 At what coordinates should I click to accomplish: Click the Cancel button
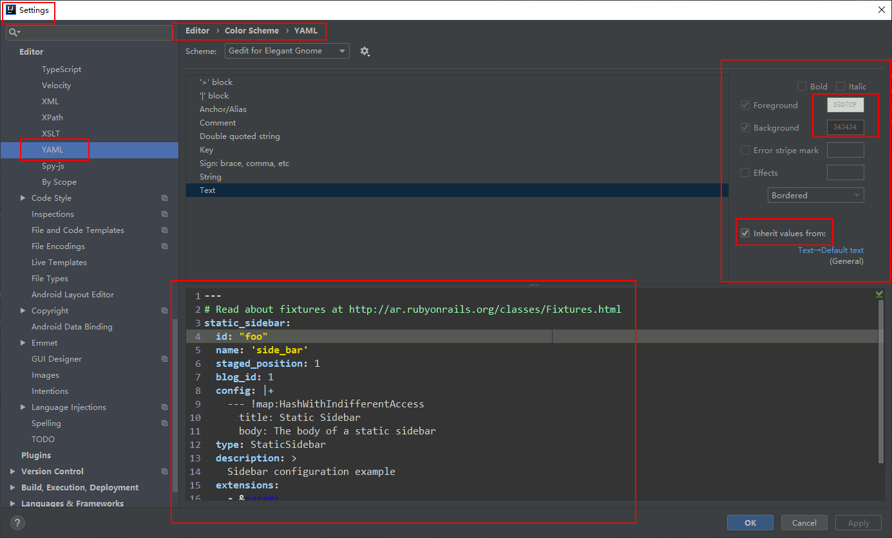[804, 523]
